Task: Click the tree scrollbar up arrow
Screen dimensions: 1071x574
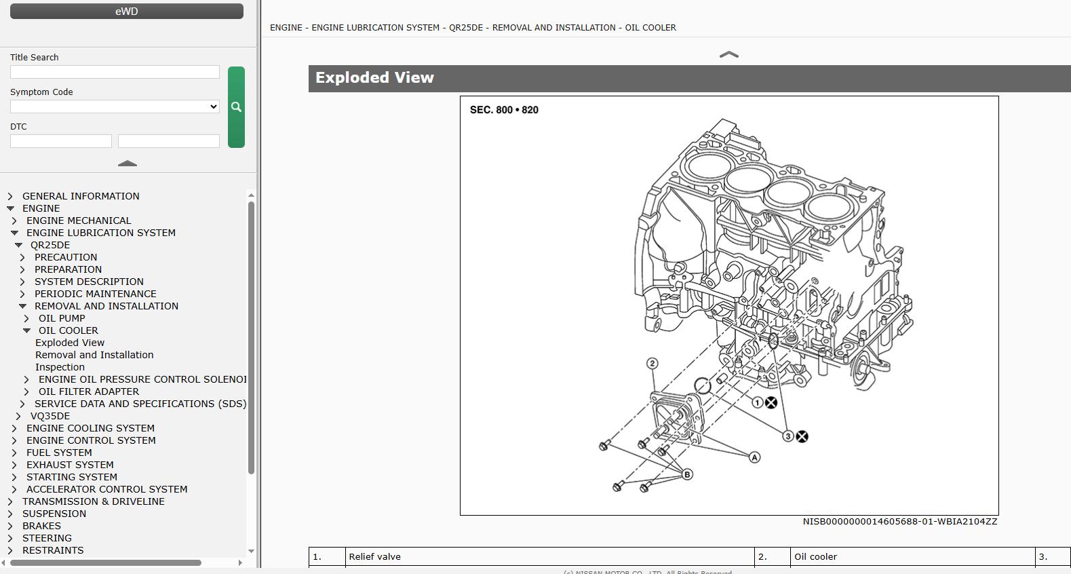Action: click(251, 195)
